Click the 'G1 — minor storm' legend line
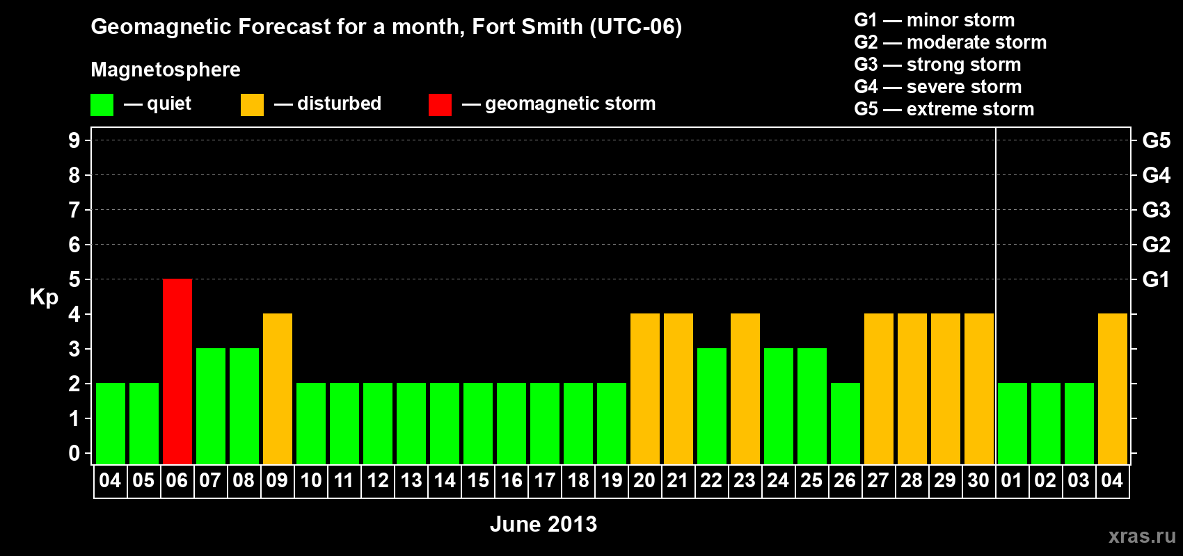The image size is (1183, 556). click(935, 20)
